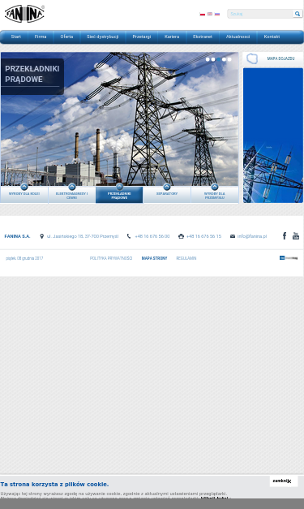The image size is (304, 509).
Task: Open Sieć dystrybucji menu item
Action: click(x=102, y=37)
